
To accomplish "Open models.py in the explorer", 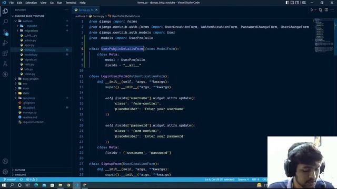I will click(31, 55).
